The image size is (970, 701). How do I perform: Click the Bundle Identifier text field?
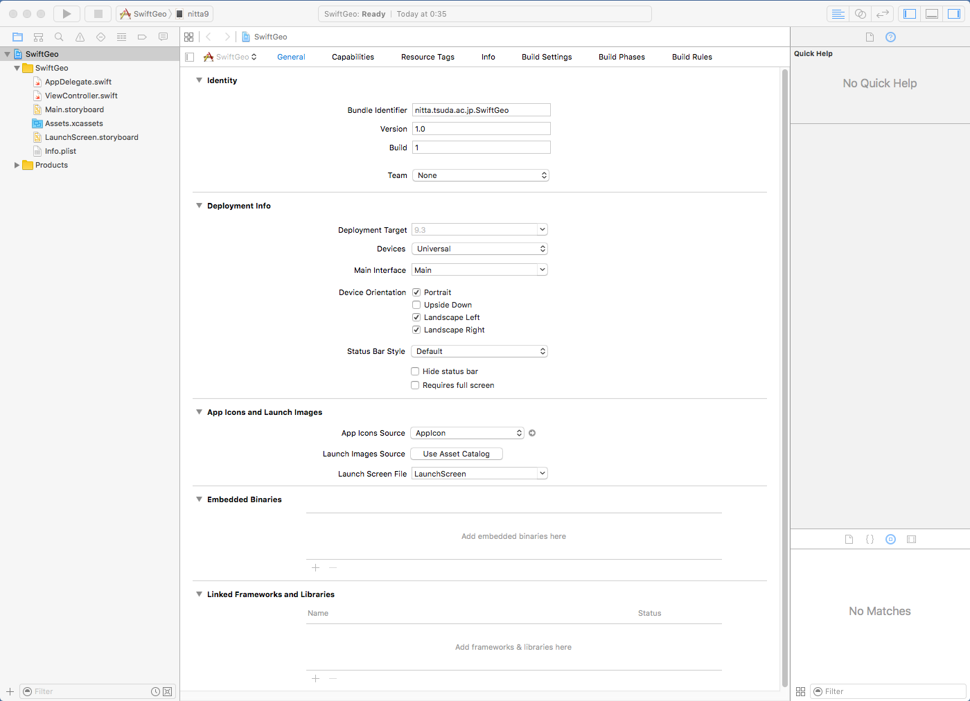click(x=481, y=110)
